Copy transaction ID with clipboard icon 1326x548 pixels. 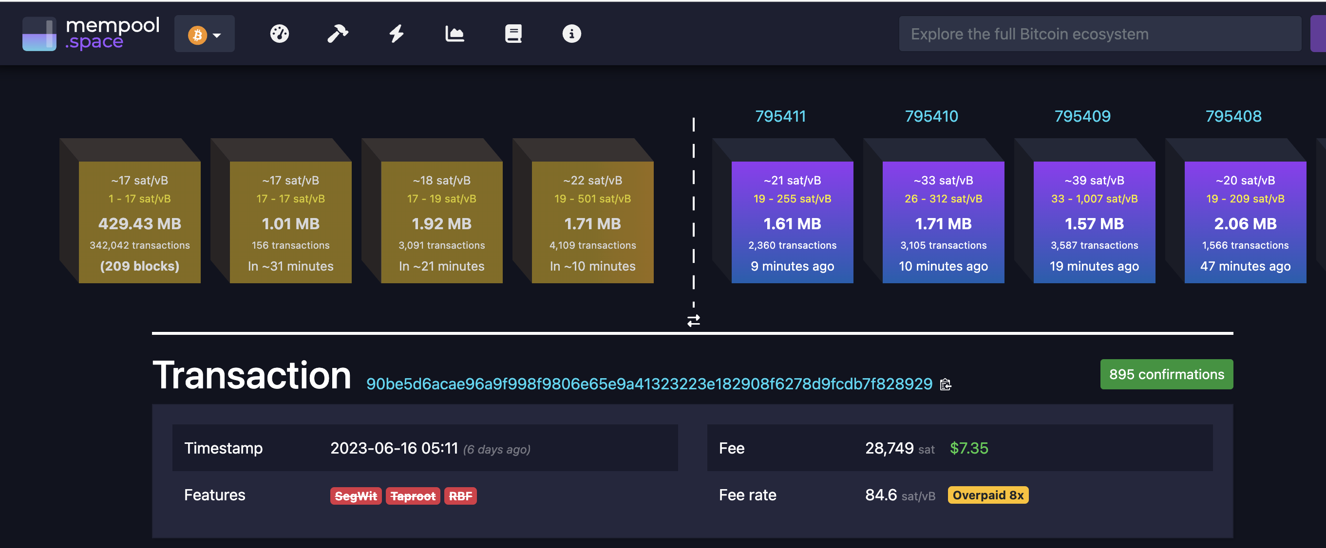coord(946,384)
